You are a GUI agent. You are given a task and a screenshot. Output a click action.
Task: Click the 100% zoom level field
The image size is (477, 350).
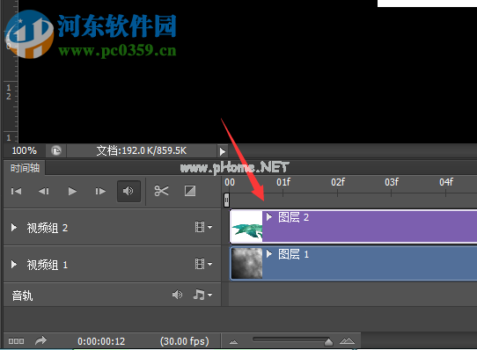25,150
